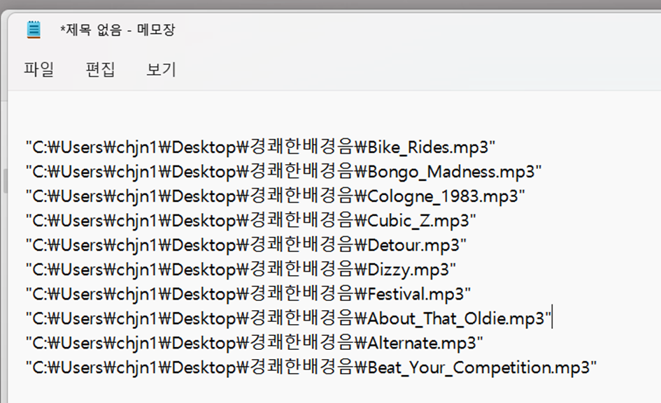Click the Bongo_Madness.mp3 path line
Image resolution: width=661 pixels, height=403 pixels.
pyautogui.click(x=283, y=172)
